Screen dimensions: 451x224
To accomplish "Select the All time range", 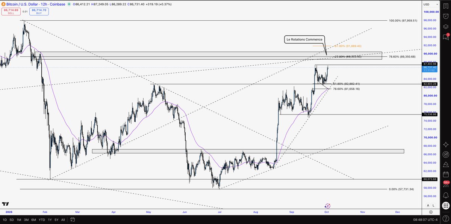I will click(x=63, y=219).
